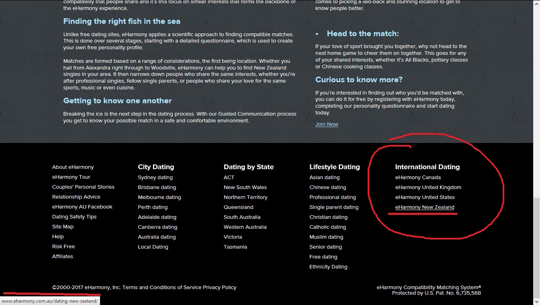The width and height of the screenshot is (540, 305).
Task: Open Terms and Conditions of Service
Action: point(162,288)
